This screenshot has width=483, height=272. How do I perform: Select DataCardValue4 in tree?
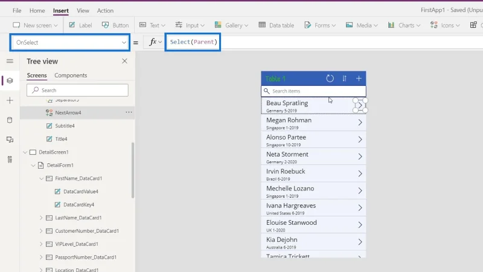click(81, 192)
